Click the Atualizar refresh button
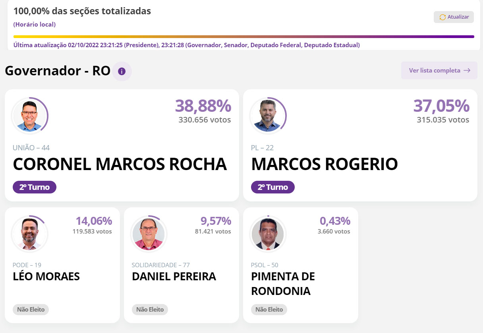Image resolution: width=483 pixels, height=333 pixels. 454,17
